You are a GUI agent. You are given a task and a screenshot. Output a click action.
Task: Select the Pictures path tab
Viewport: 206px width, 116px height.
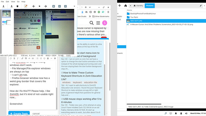coord(150,6)
